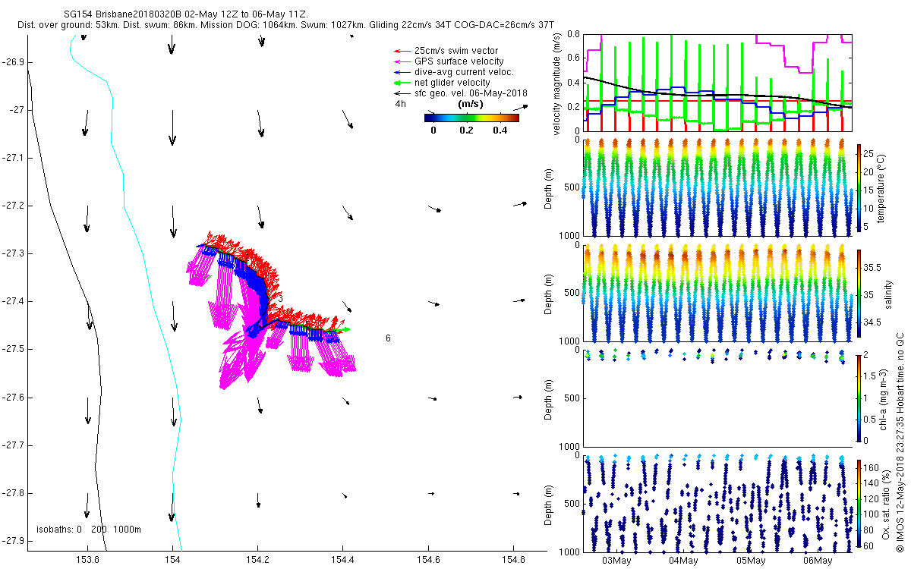The width and height of the screenshot is (911, 569).
Task: Click the '153.8' longitude tick label
Action: pyautogui.click(x=87, y=561)
